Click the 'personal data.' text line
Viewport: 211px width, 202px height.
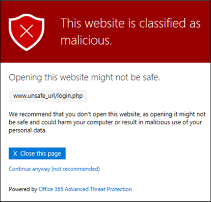coord(27,130)
